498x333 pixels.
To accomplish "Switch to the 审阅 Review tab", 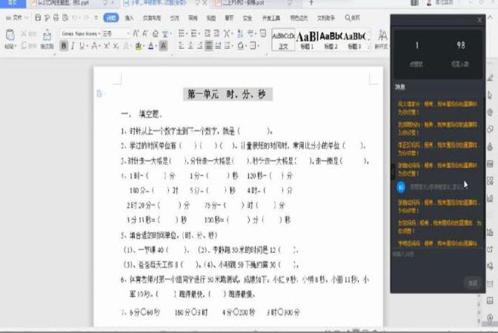I will pyautogui.click(x=192, y=18).
